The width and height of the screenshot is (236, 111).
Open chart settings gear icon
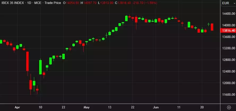click(229, 107)
